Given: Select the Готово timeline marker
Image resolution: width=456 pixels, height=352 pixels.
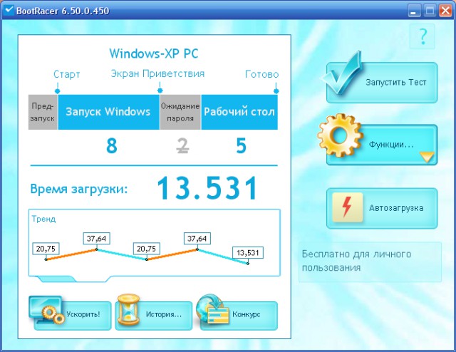Looking at the screenshot, I should pyautogui.click(x=276, y=90).
